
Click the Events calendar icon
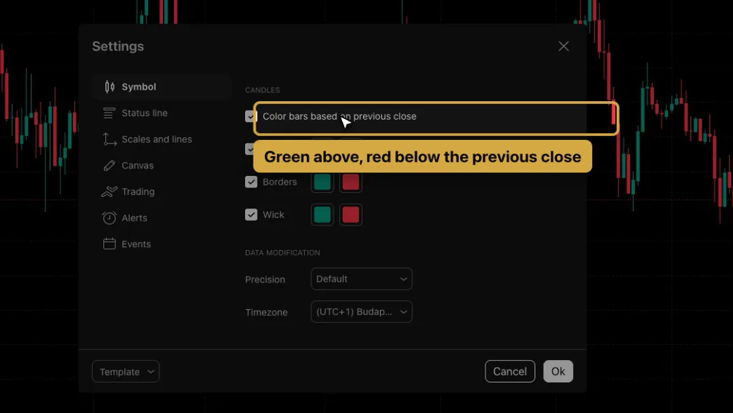click(x=109, y=244)
